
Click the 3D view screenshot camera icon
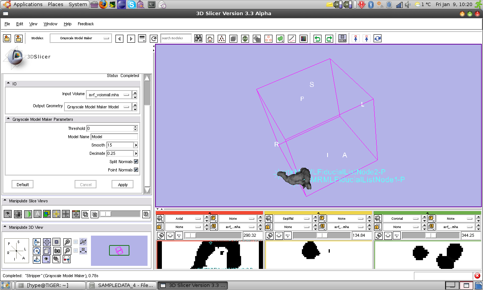57,250
